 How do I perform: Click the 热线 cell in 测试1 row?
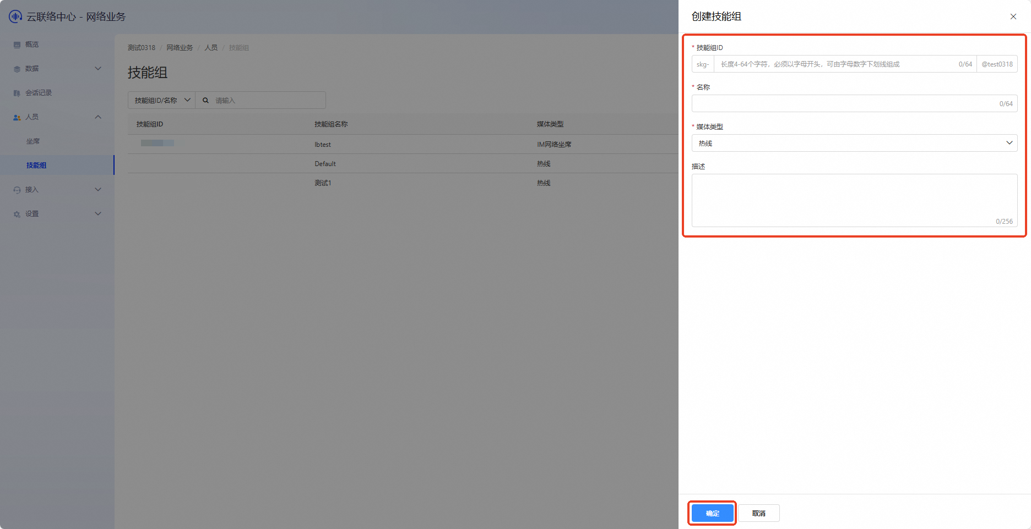pos(544,183)
